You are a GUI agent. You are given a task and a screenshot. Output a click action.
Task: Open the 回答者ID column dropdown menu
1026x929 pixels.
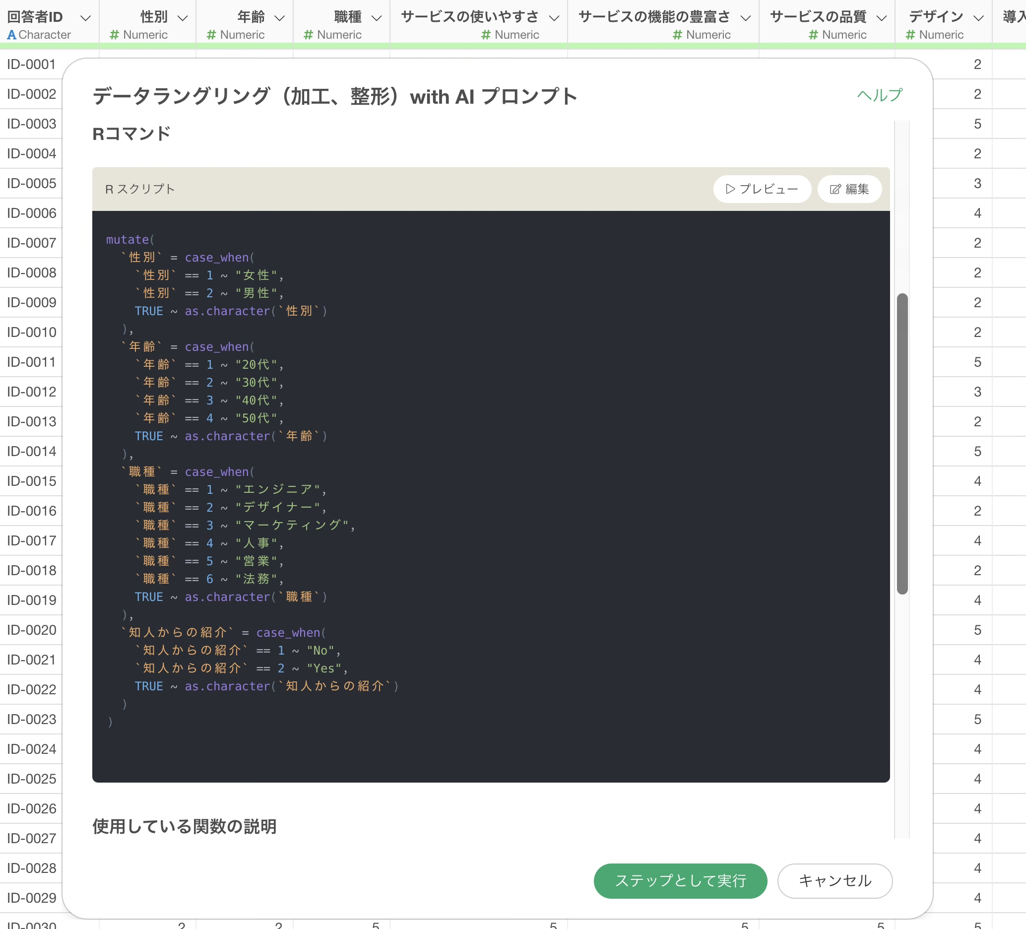point(85,18)
